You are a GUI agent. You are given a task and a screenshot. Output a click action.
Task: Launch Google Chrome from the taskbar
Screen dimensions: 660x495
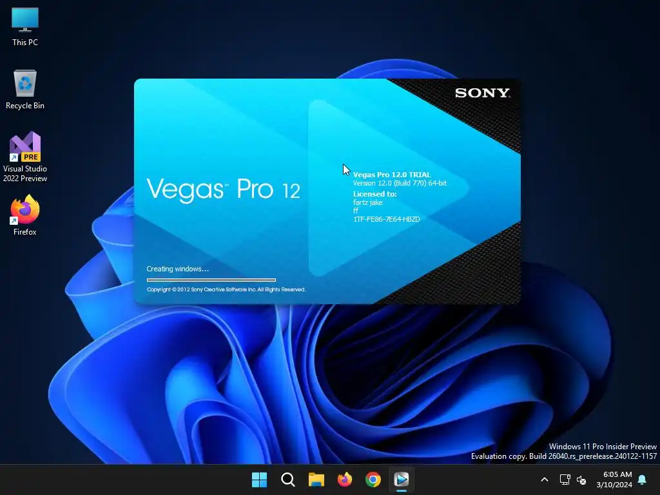click(x=373, y=480)
